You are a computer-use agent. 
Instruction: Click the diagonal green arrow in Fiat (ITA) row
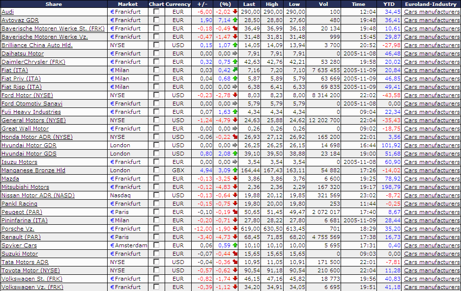click(234, 70)
